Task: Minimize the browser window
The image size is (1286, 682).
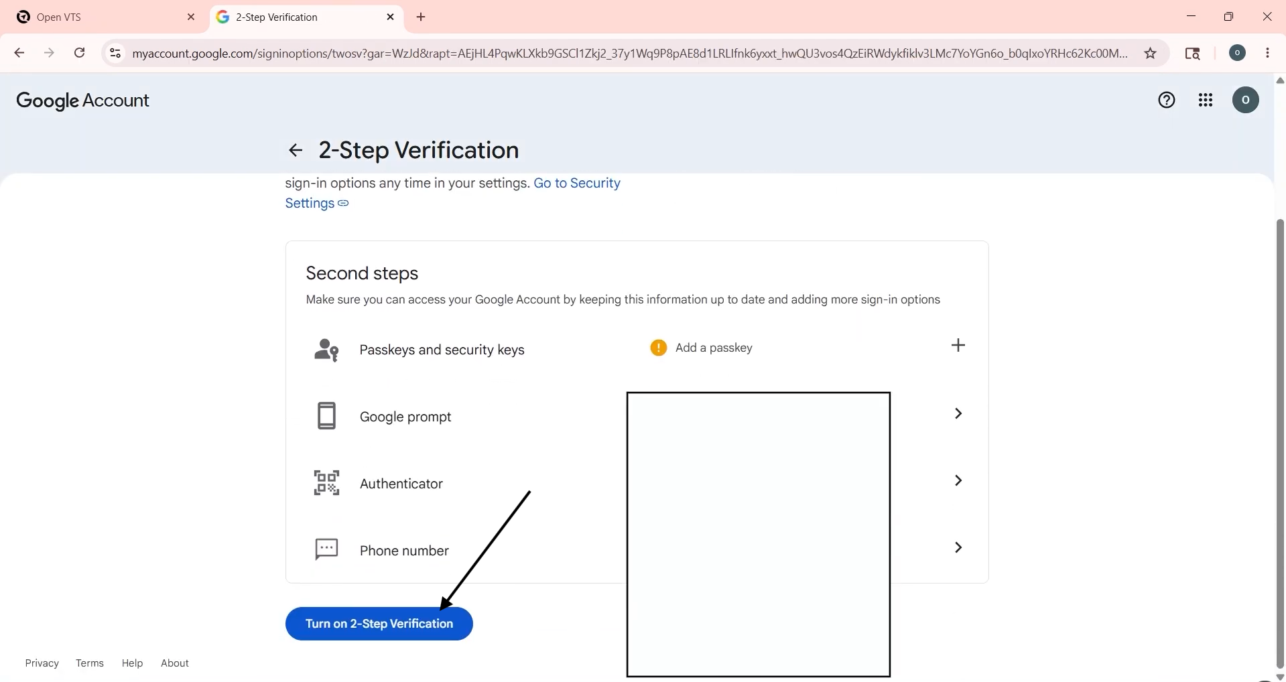Action: [x=1192, y=17]
